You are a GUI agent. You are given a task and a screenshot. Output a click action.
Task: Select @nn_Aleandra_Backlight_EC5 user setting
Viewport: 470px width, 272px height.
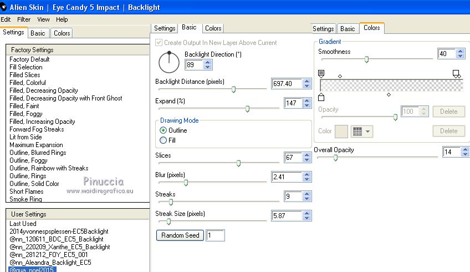tap(50, 263)
